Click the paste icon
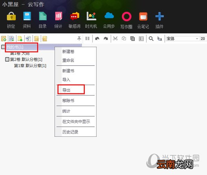The image size is (207, 175). [x=132, y=39]
